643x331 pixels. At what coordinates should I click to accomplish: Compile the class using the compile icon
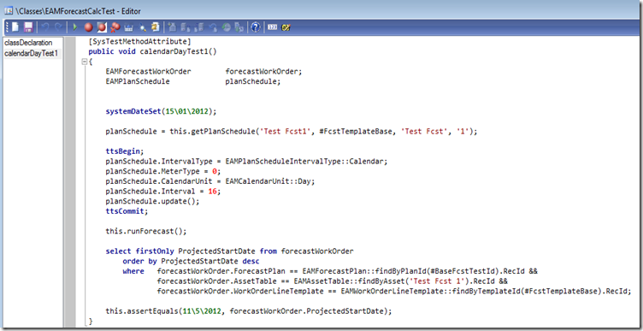point(129,27)
